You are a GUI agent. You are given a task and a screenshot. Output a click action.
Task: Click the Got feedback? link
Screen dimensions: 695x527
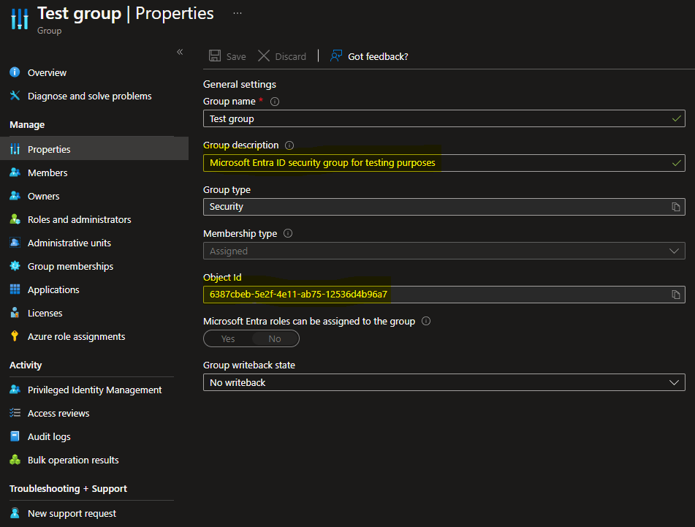(378, 56)
